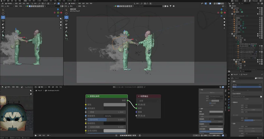Hide the AGENT collection via eye icon
264x139 pixels.
pyautogui.click(x=260, y=34)
